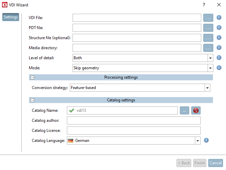226x170 pixels.
Task: Open the Catalog Language dropdown
Action: coord(198,141)
